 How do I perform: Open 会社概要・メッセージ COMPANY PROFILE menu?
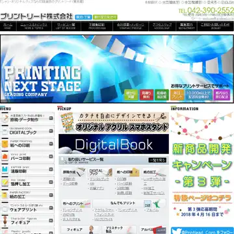(131, 26)
